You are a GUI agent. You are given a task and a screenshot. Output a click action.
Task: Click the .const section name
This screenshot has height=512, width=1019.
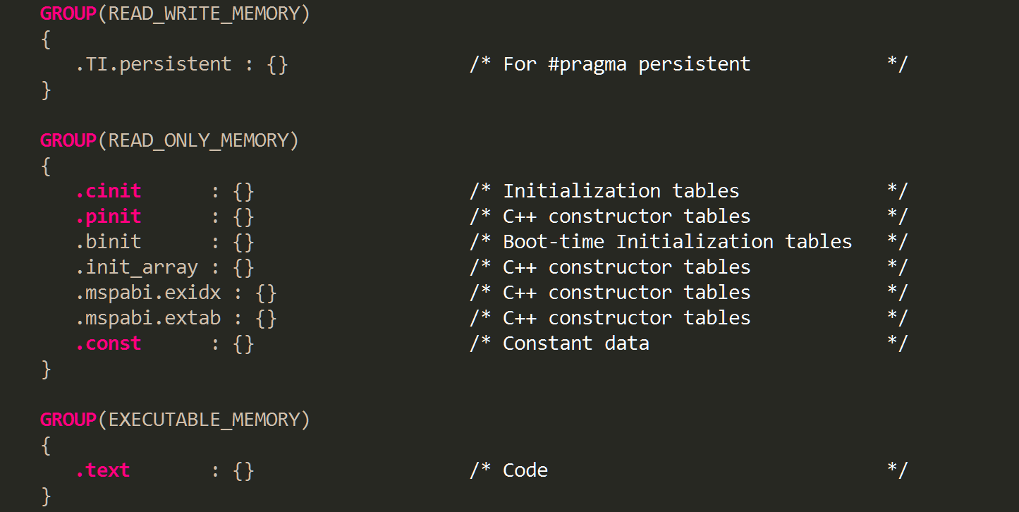pos(109,343)
